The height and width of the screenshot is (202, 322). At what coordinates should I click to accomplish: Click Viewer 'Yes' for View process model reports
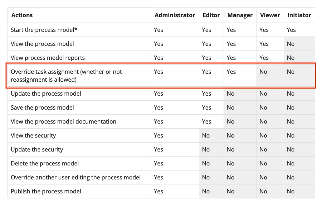tap(264, 58)
